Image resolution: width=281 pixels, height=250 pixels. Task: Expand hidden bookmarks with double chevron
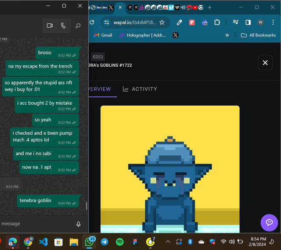click(227, 35)
